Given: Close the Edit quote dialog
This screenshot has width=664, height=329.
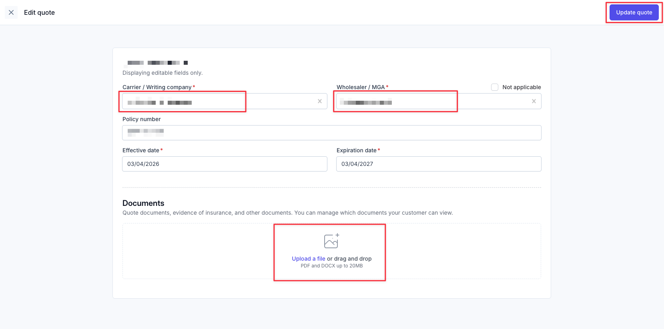Looking at the screenshot, I should pyautogui.click(x=11, y=12).
